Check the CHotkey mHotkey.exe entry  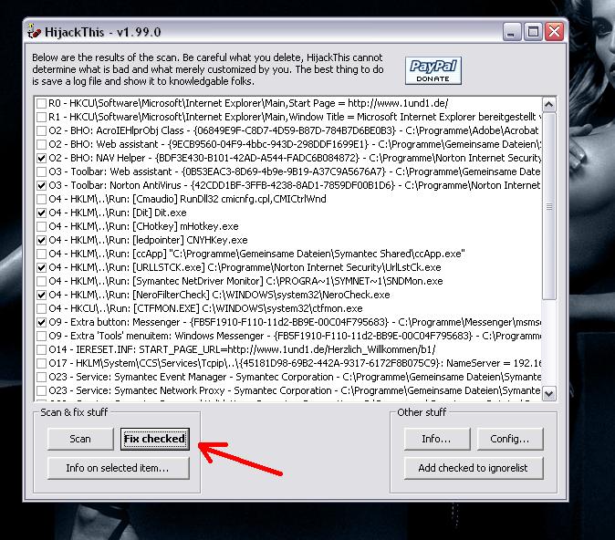coord(41,226)
